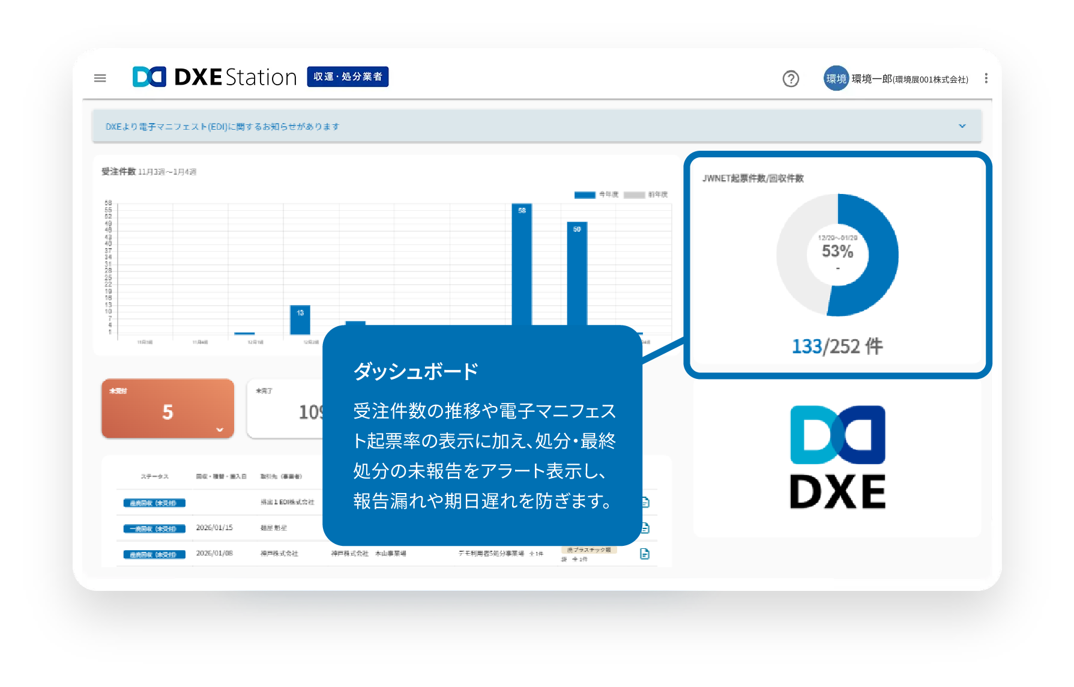Click 排出１EDI株式会社 in the table
The width and height of the screenshot is (1074, 687).
288,502
